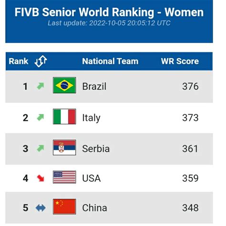Click USA's WR score 359
The width and height of the screenshot is (226, 226).
[x=190, y=178]
